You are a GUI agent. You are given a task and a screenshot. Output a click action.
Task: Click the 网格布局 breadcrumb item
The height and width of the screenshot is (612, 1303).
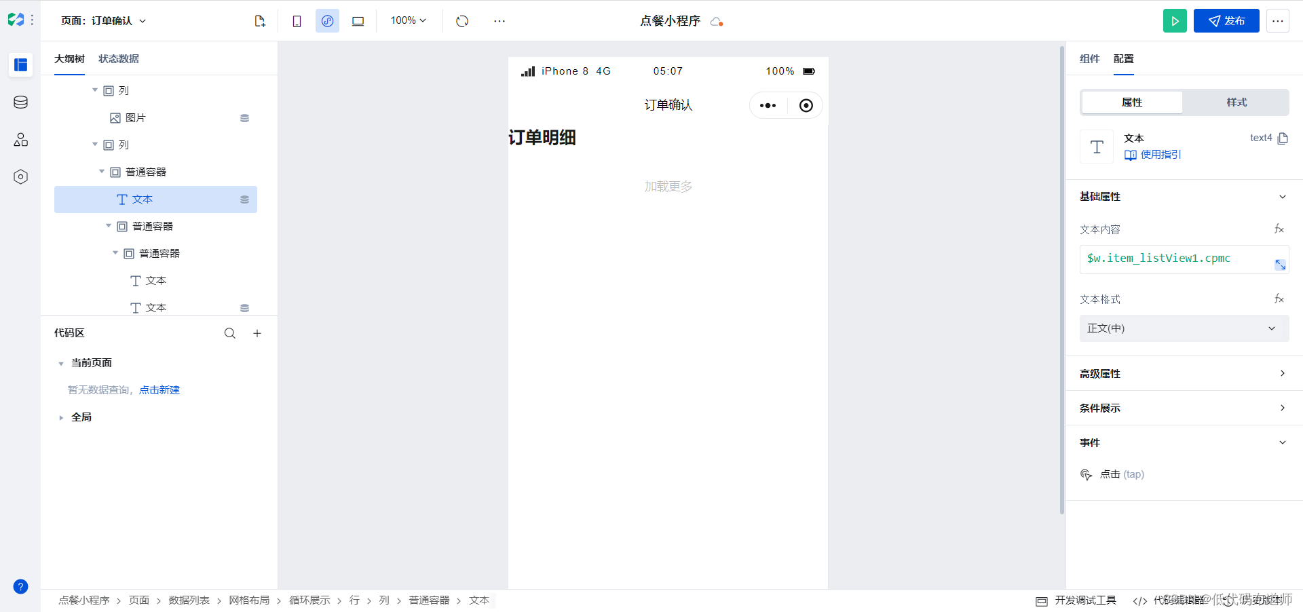pos(249,600)
